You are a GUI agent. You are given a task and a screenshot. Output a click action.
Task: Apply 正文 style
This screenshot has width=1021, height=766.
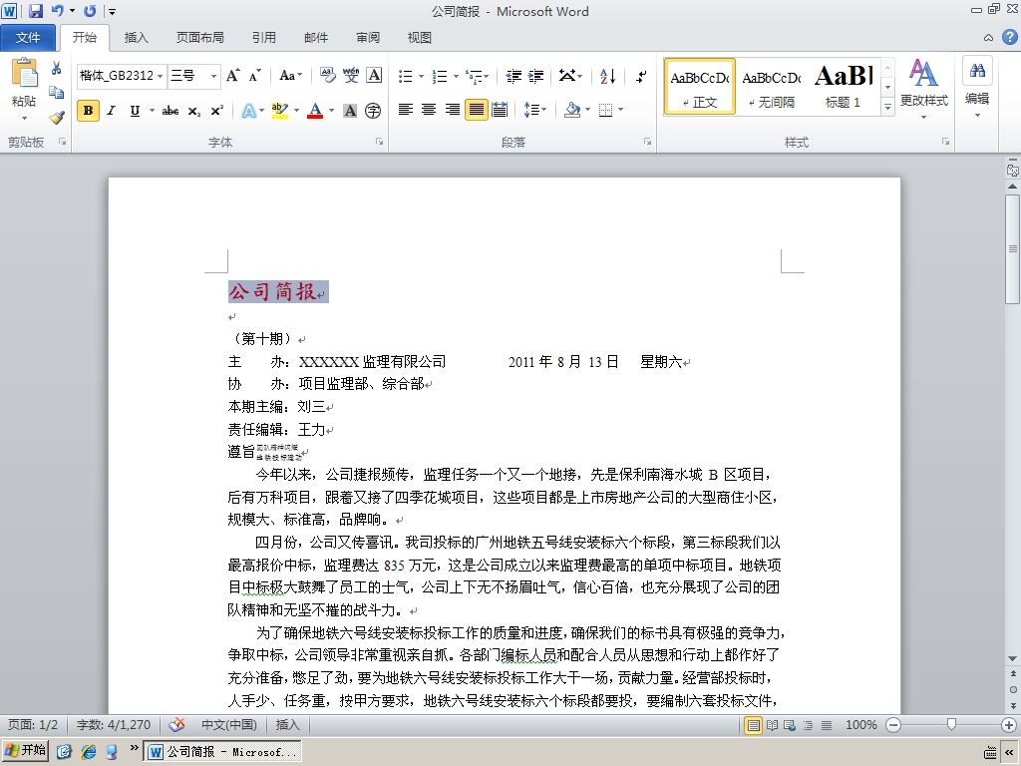700,87
